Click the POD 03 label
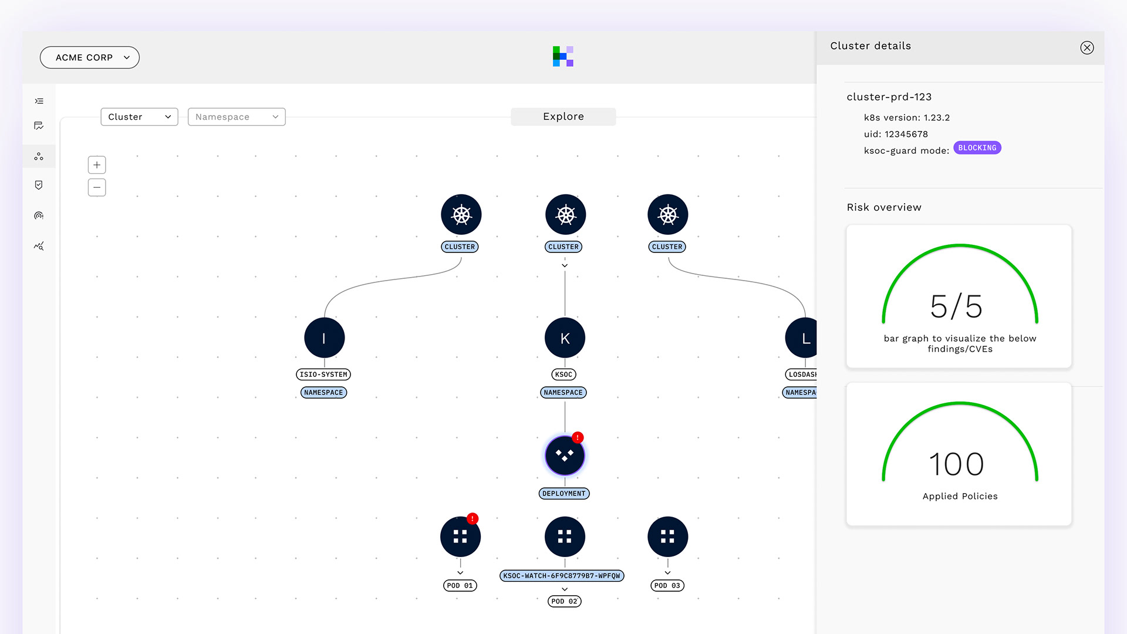The height and width of the screenshot is (634, 1127). (x=667, y=586)
